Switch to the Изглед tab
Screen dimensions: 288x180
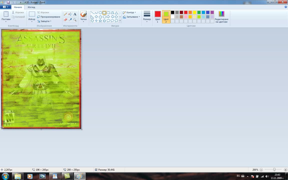pyautogui.click(x=31, y=7)
